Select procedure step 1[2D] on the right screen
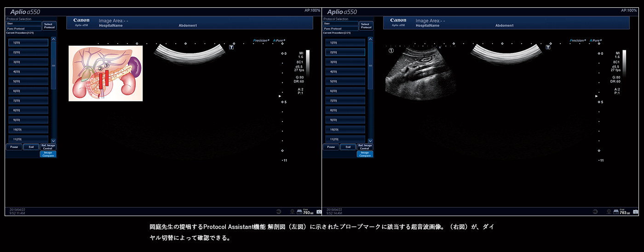This screenshot has width=644, height=252. [345, 42]
